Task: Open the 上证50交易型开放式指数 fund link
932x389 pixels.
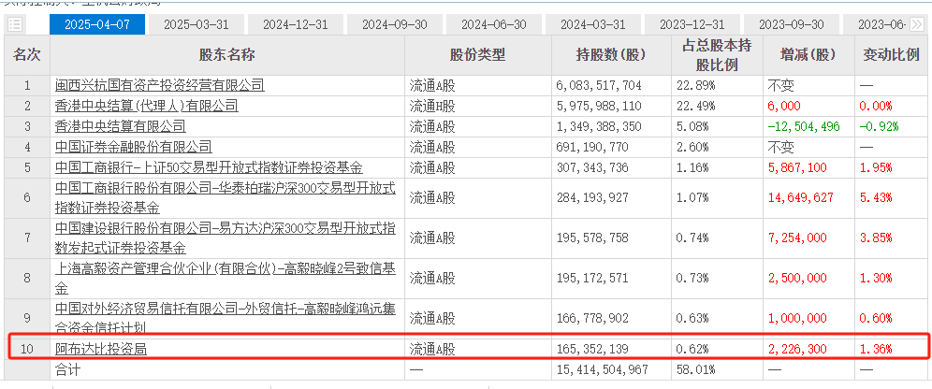Action: [209, 167]
